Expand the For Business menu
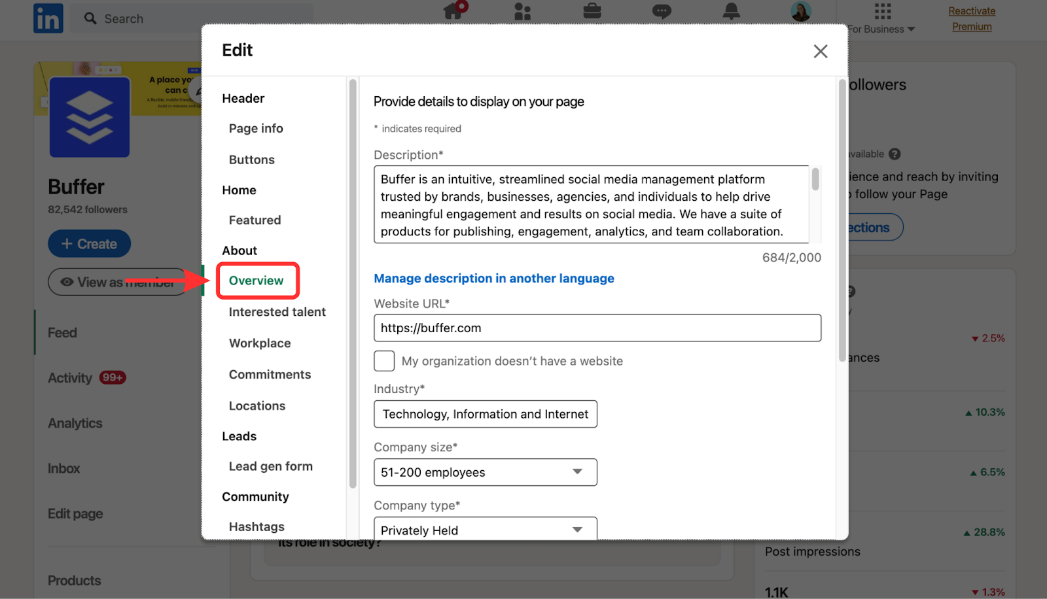 (x=881, y=29)
